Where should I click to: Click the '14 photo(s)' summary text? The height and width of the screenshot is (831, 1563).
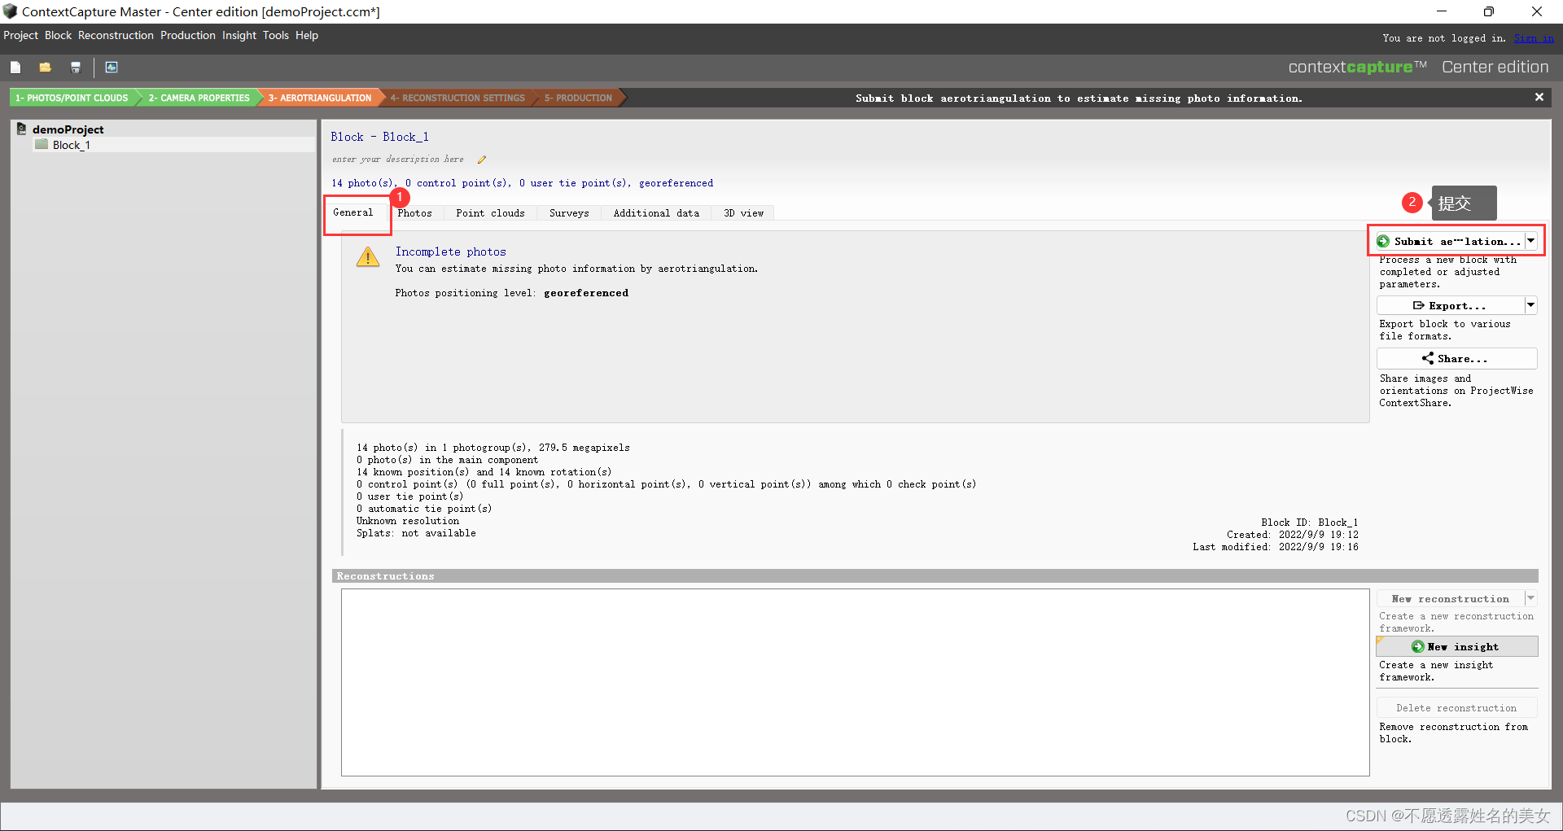click(362, 183)
